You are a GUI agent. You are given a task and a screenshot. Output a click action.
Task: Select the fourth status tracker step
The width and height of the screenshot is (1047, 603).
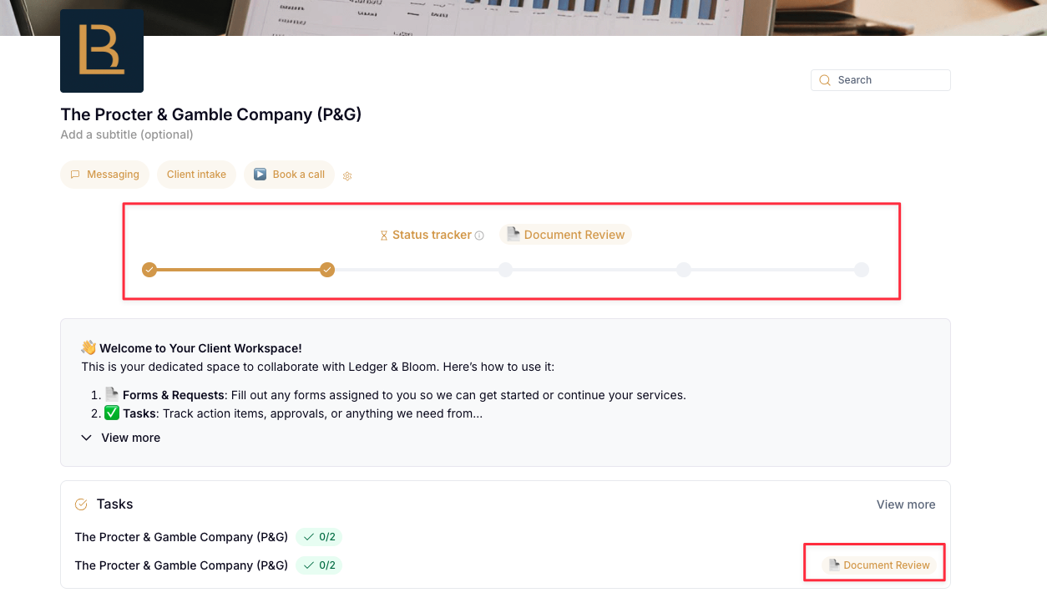coord(684,270)
